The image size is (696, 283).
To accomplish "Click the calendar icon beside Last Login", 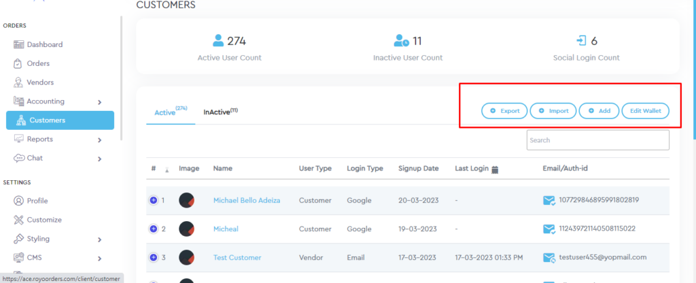I will [495, 169].
